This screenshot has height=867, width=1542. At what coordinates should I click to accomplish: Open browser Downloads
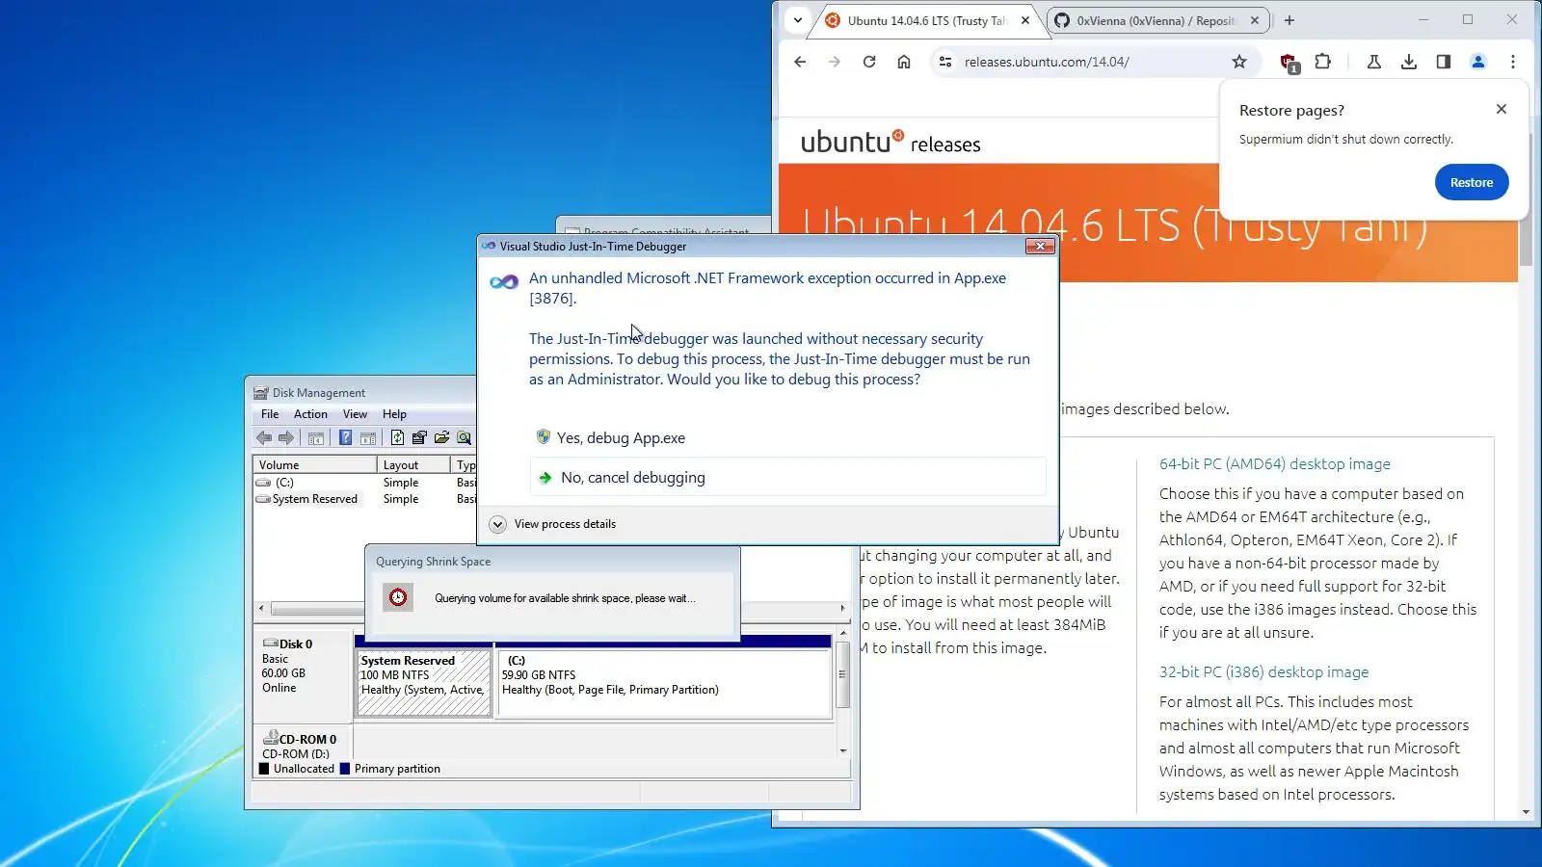coord(1409,62)
